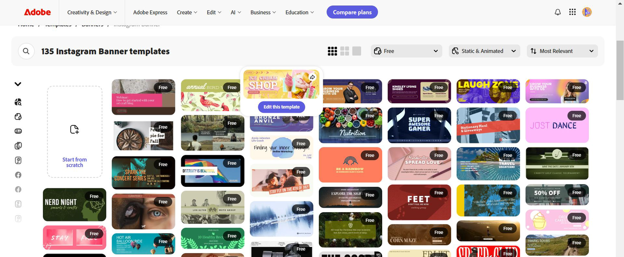Expand the Business menu
This screenshot has width=624, height=257.
(263, 12)
